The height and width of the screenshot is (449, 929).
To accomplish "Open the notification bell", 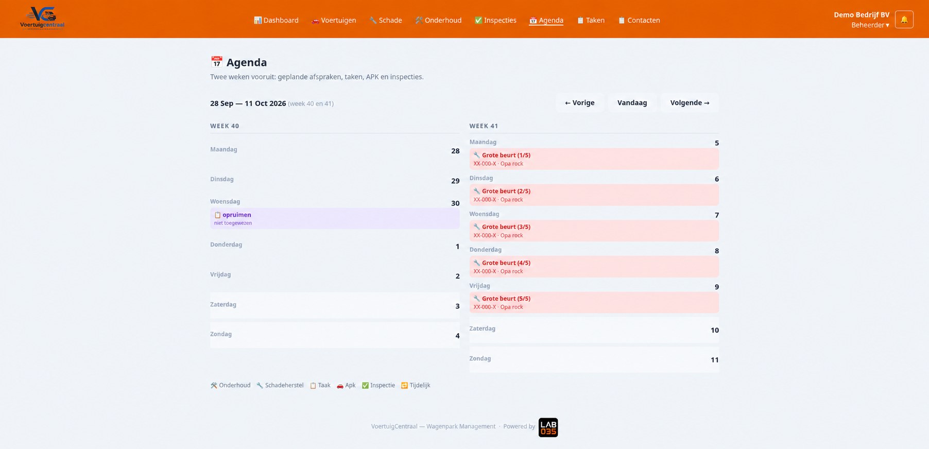I will tap(904, 20).
